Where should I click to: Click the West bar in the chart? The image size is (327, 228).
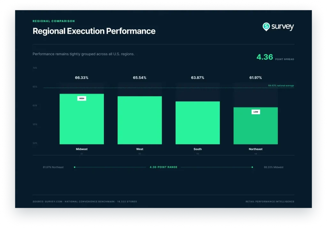click(140, 120)
